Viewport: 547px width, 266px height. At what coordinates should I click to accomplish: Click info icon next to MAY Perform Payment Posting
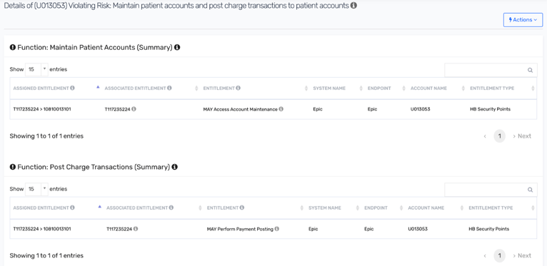tap(277, 229)
